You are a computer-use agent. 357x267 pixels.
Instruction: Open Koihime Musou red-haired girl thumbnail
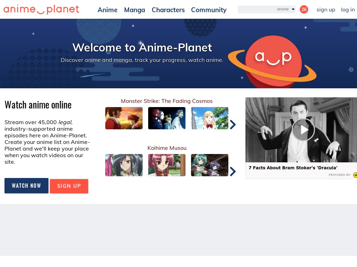(x=167, y=165)
